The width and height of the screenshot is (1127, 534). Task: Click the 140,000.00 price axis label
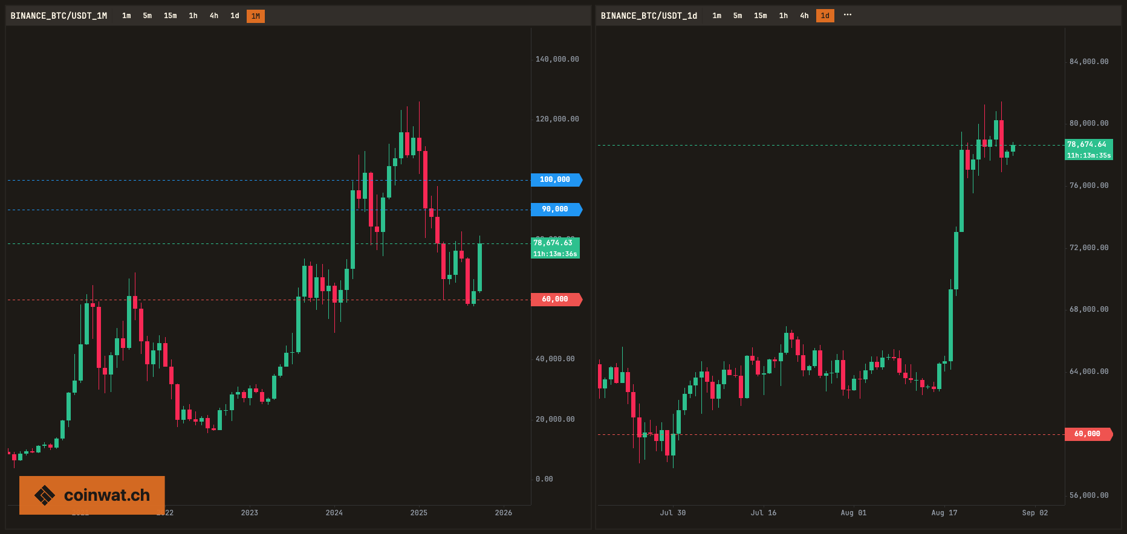tap(557, 59)
